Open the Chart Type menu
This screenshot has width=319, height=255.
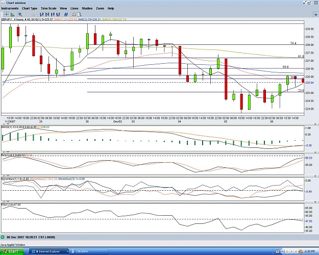pos(30,9)
